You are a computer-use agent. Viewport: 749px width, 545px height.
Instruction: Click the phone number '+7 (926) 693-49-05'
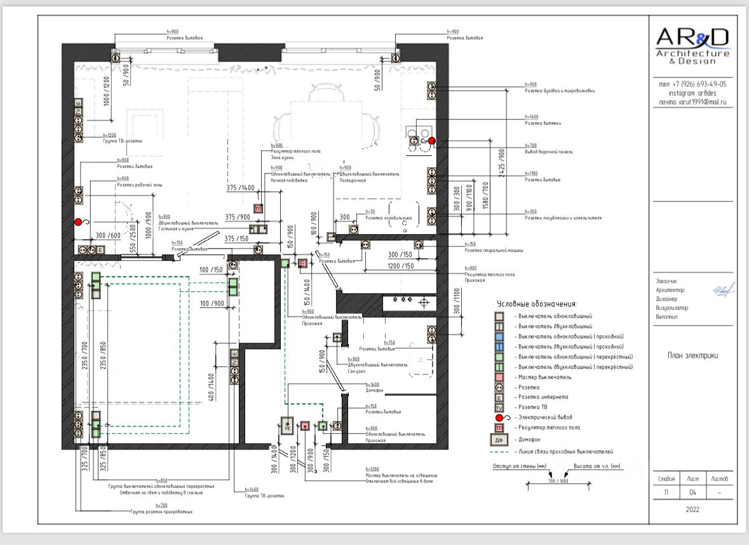699,84
